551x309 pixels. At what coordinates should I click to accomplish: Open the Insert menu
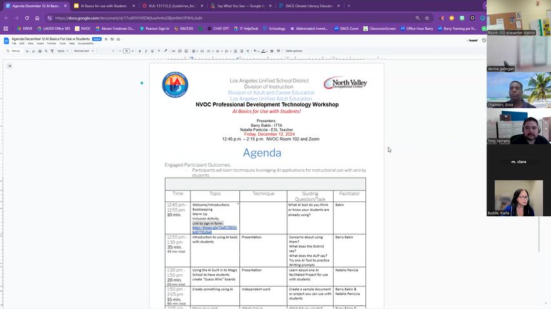coord(41,44)
